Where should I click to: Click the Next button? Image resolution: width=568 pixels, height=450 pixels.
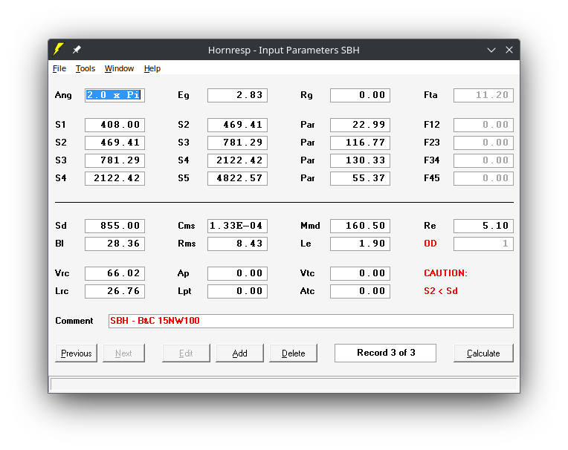tap(123, 353)
